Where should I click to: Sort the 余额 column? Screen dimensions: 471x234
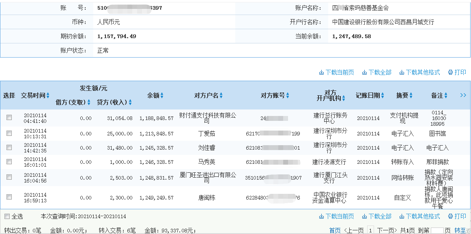click(163, 96)
